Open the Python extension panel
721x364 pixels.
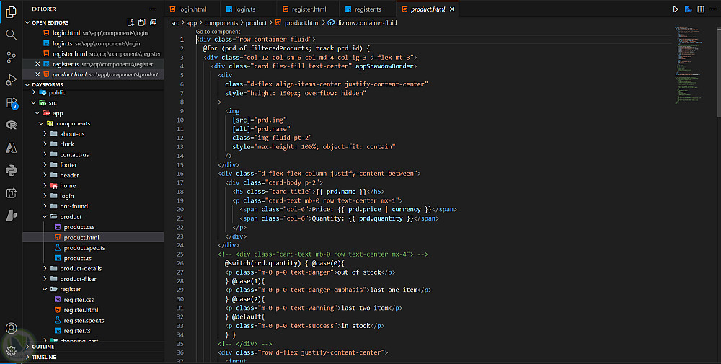(x=11, y=170)
